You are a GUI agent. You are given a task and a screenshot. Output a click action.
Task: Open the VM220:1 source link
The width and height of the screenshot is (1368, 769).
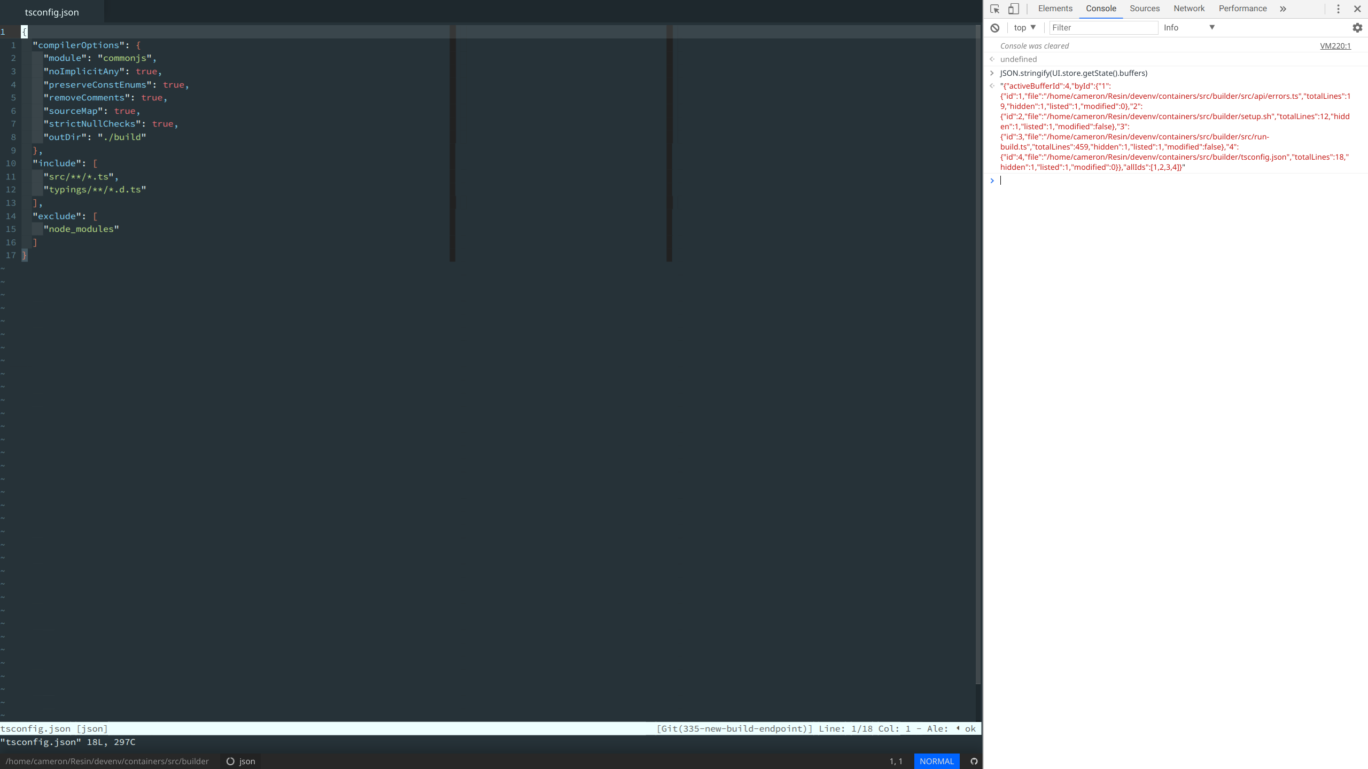[x=1335, y=46]
